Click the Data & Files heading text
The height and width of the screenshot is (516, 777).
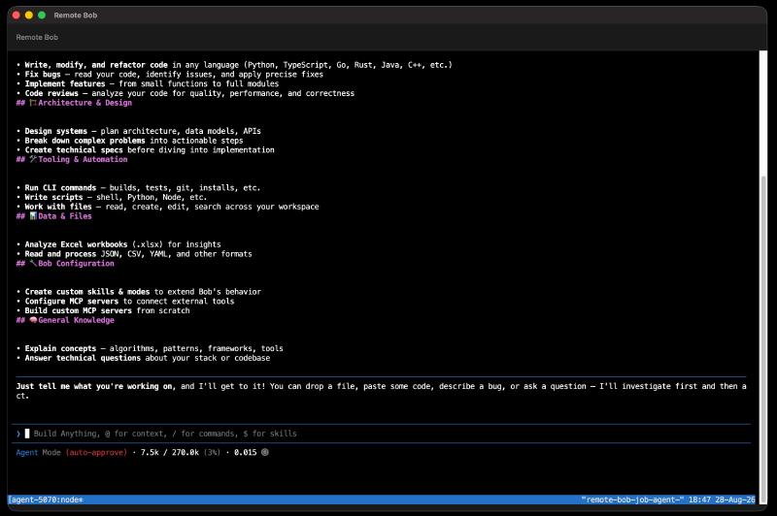[65, 216]
